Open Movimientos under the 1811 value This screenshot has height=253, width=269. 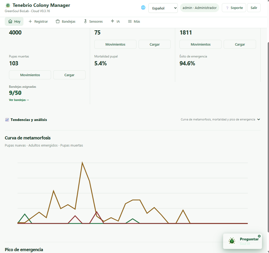(200, 44)
